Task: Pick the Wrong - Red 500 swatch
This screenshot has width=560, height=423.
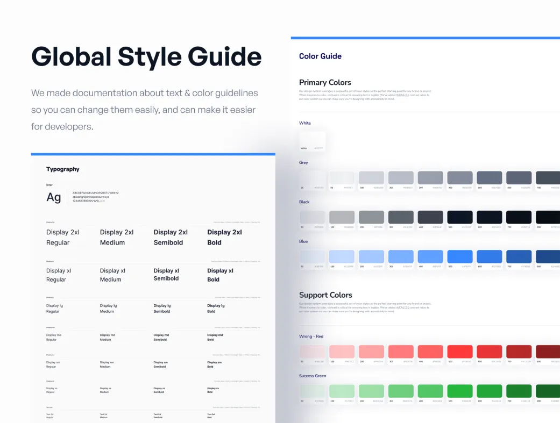Action: [x=459, y=352]
